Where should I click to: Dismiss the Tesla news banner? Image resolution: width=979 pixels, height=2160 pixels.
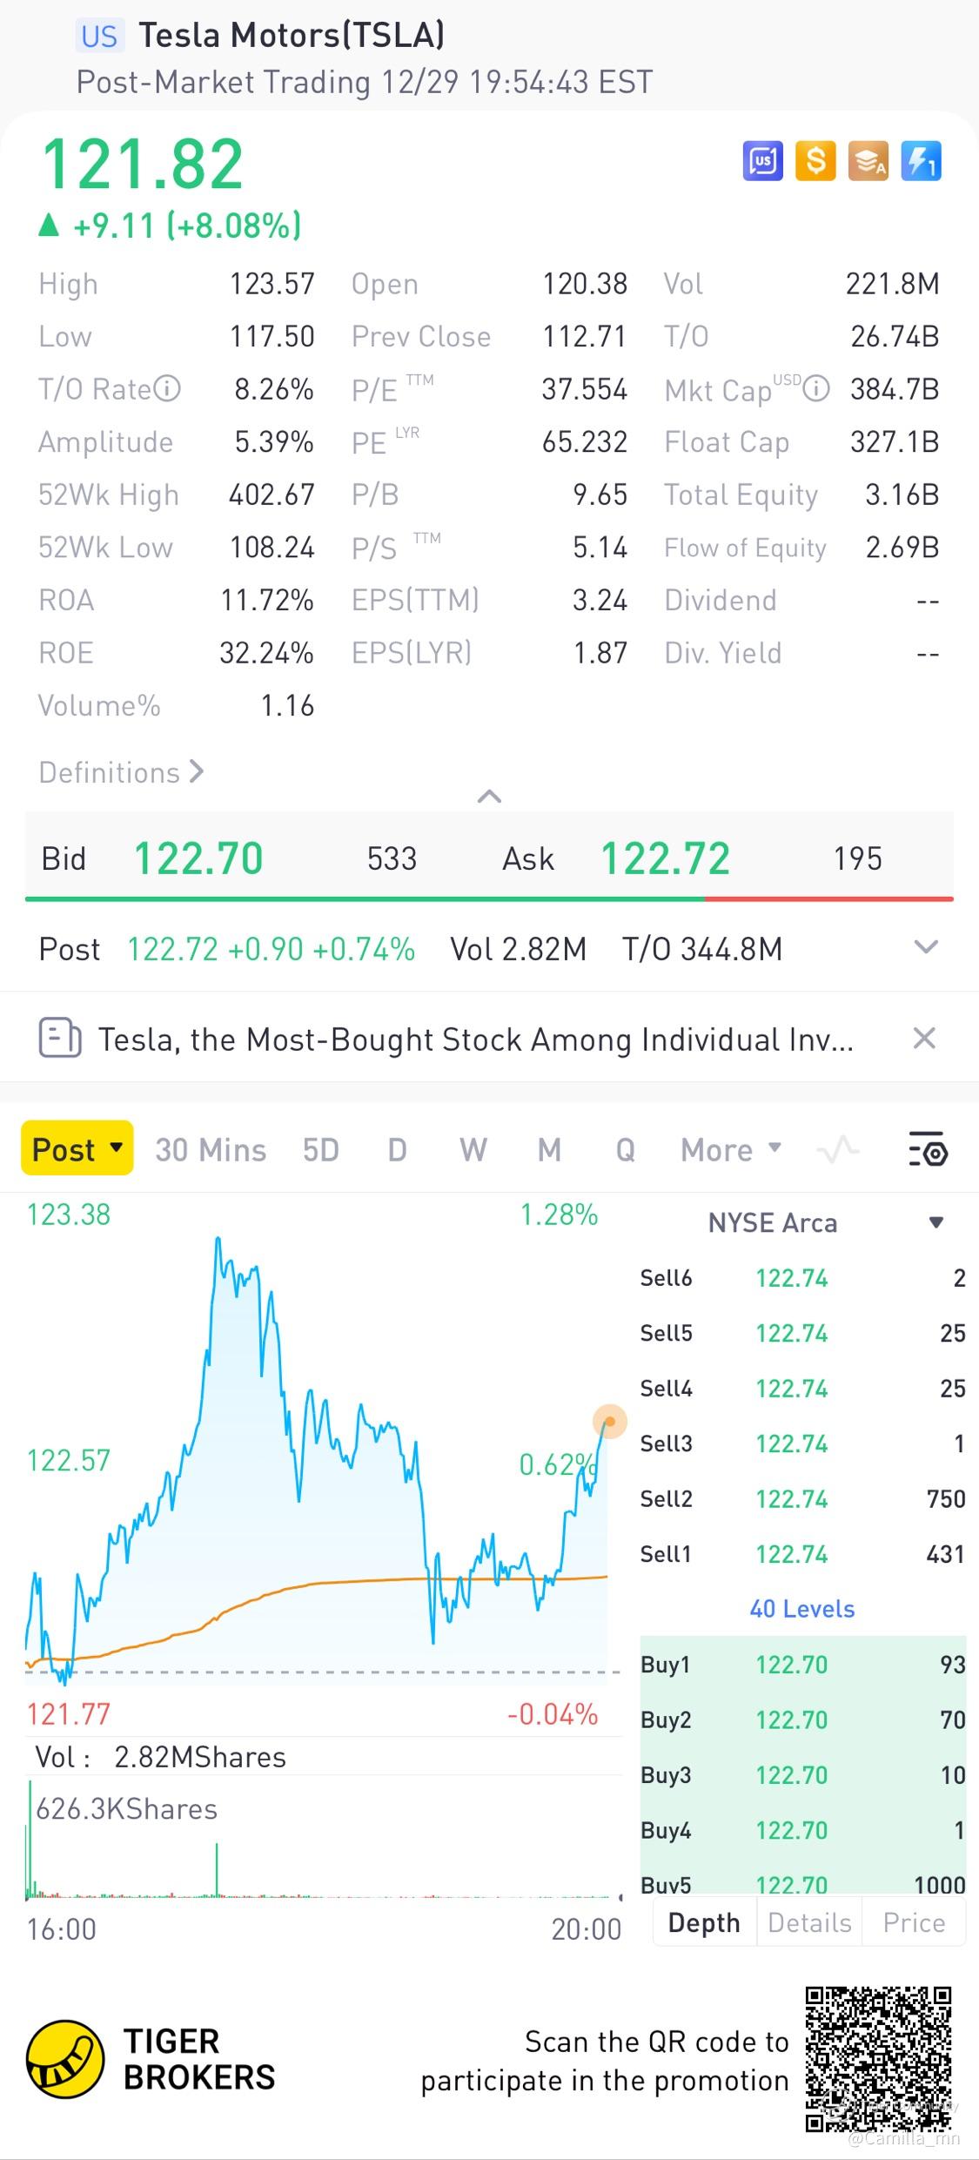[x=924, y=1038]
